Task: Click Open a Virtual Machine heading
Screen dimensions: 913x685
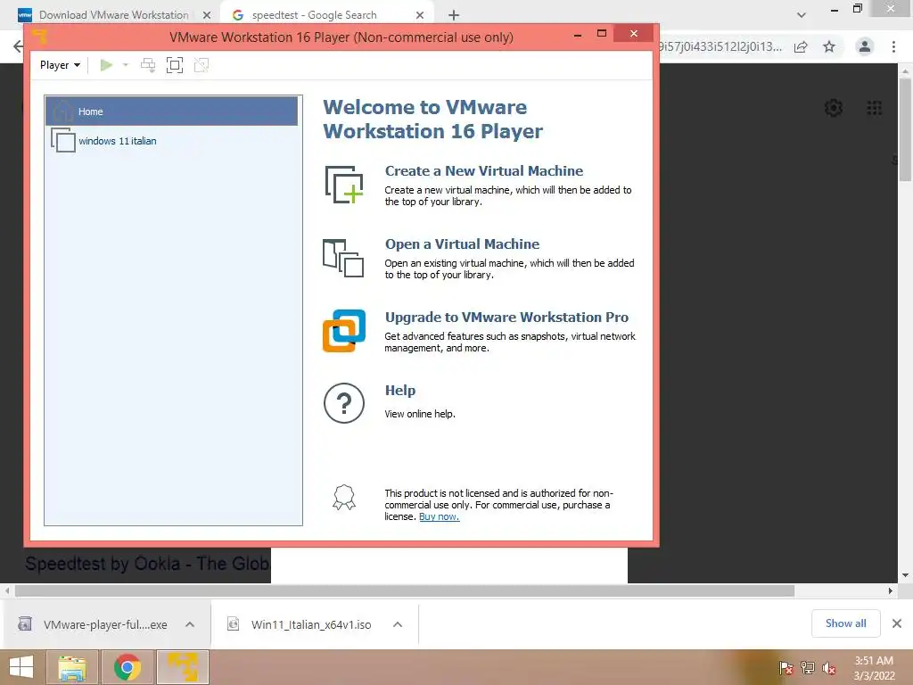Action: pyautogui.click(x=463, y=244)
